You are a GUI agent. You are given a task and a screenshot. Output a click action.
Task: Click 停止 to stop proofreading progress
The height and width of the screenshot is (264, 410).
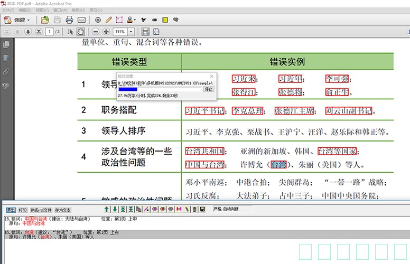209,89
